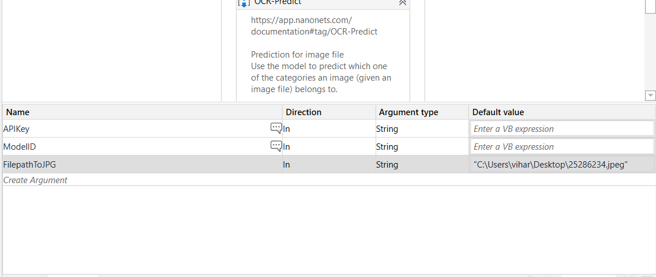The height and width of the screenshot is (277, 656).
Task: Click the APIKey default value field
Action: click(x=562, y=129)
